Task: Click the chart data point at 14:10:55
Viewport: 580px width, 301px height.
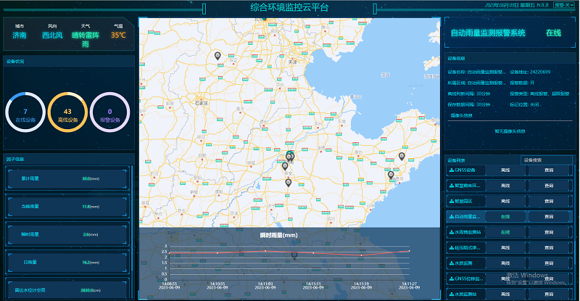Action: (217, 253)
